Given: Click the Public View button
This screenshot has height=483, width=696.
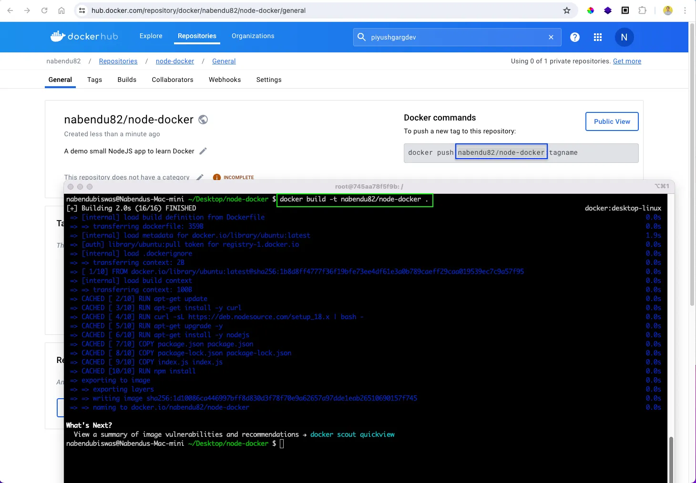Looking at the screenshot, I should point(612,121).
